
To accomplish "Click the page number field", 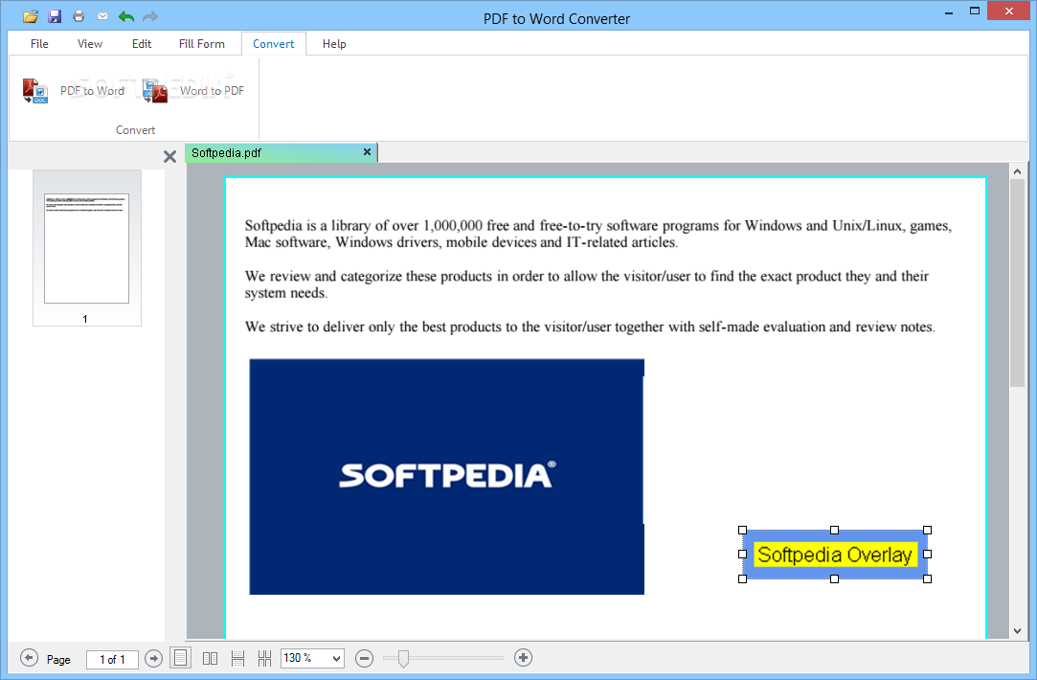I will click(112, 660).
